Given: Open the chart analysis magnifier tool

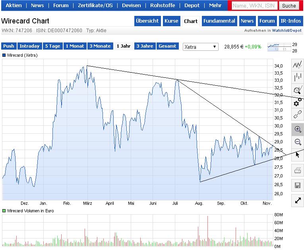Looking at the screenshot, I should coord(297,90).
